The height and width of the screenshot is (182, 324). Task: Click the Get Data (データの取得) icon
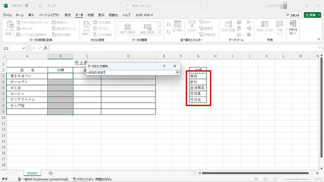(9, 26)
